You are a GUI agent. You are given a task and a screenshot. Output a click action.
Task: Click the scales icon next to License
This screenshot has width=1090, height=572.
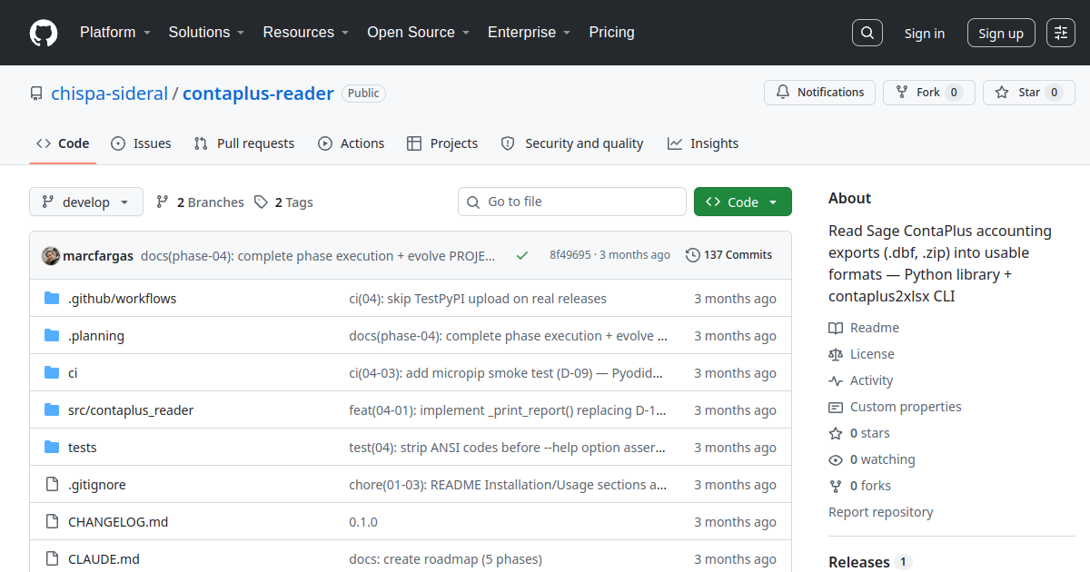(836, 354)
